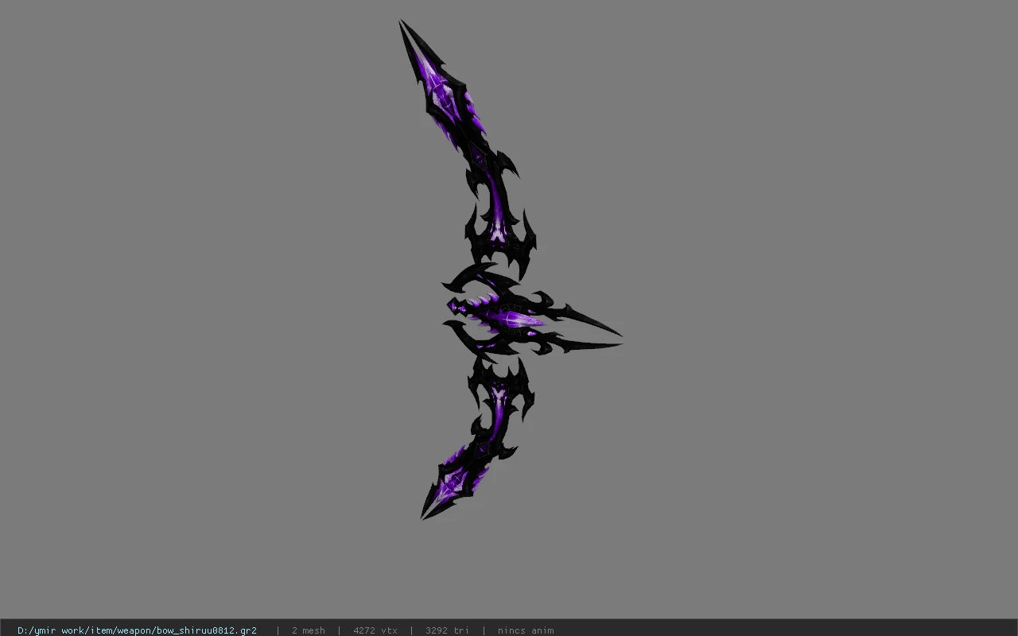Image resolution: width=1018 pixels, height=636 pixels.
Task: Click the '4272 vtx' vertex count
Action: point(375,630)
